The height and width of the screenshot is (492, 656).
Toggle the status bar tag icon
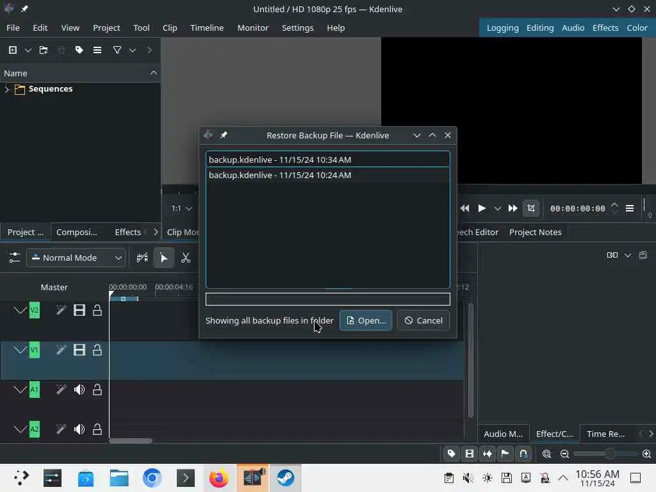pyautogui.click(x=452, y=454)
